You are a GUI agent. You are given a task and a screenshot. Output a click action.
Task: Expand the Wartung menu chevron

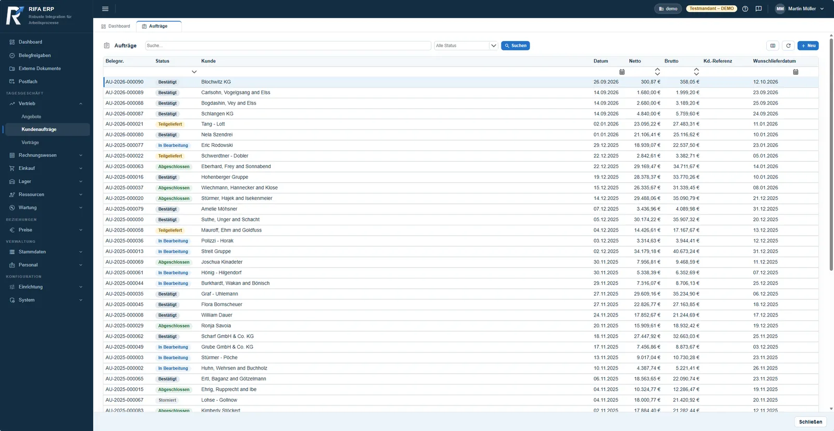(x=81, y=208)
